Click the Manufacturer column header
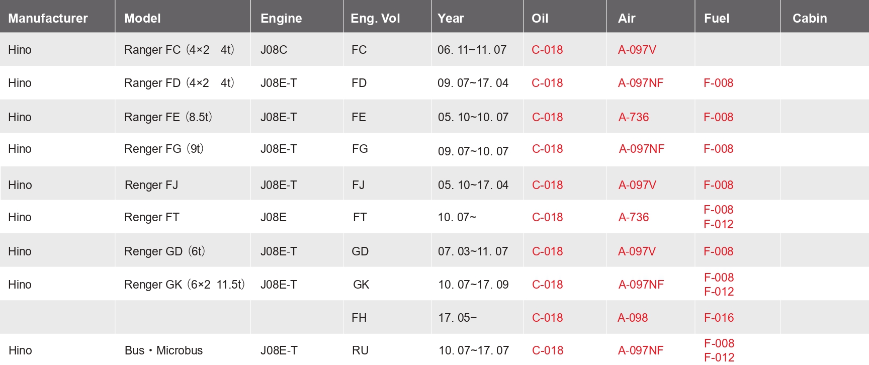Screen dimensions: 869x365 pos(48,19)
